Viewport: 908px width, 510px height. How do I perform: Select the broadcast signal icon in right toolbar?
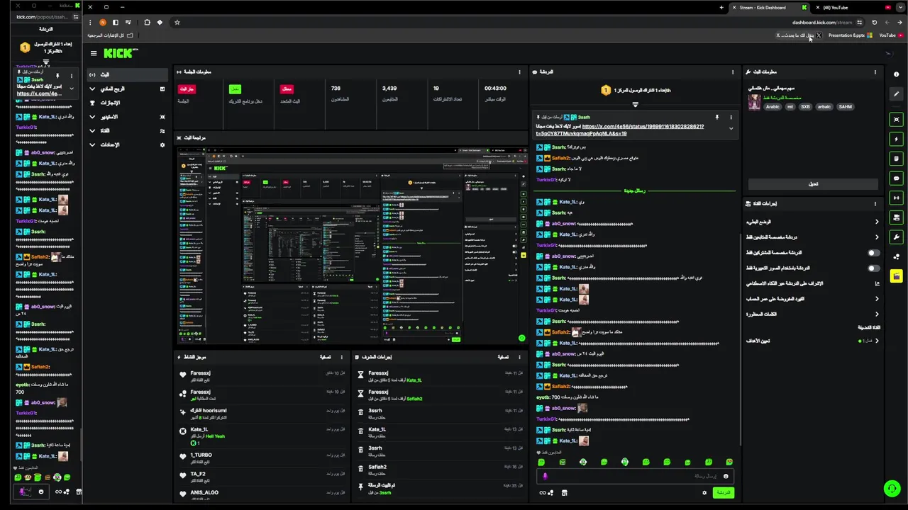897,198
